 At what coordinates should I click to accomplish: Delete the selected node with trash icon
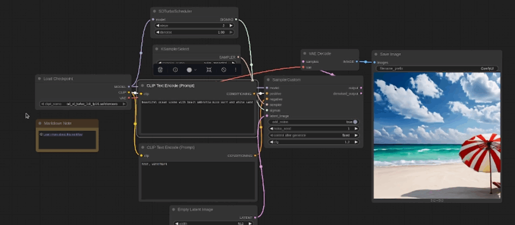[x=160, y=70]
